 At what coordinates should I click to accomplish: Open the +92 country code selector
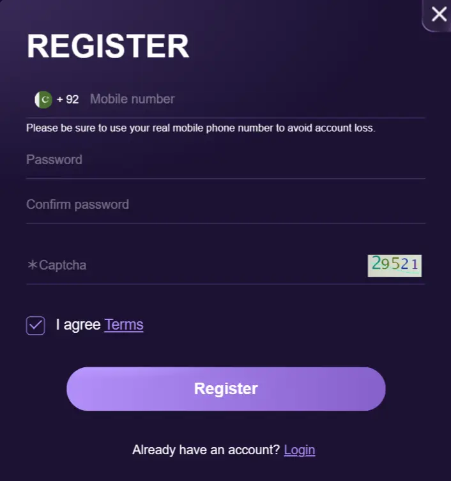point(68,100)
